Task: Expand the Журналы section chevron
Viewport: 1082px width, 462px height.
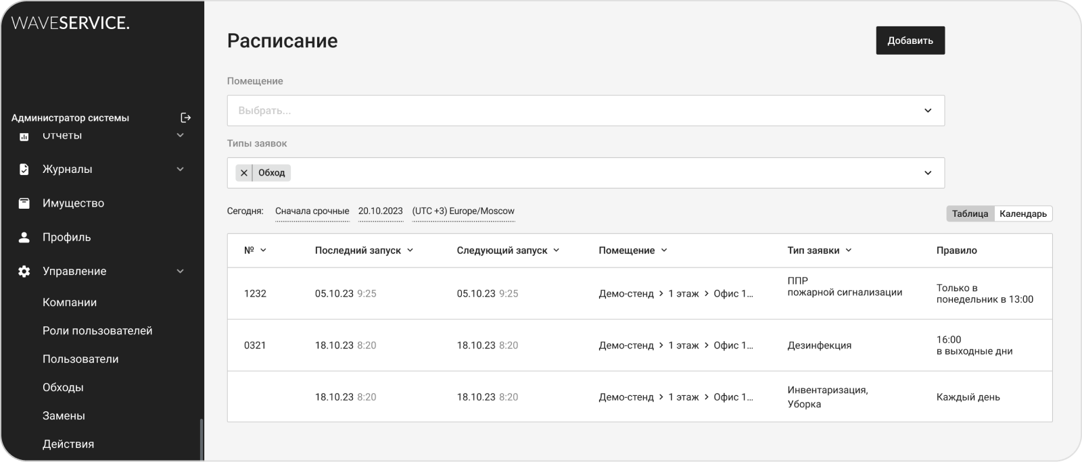Action: (x=181, y=170)
